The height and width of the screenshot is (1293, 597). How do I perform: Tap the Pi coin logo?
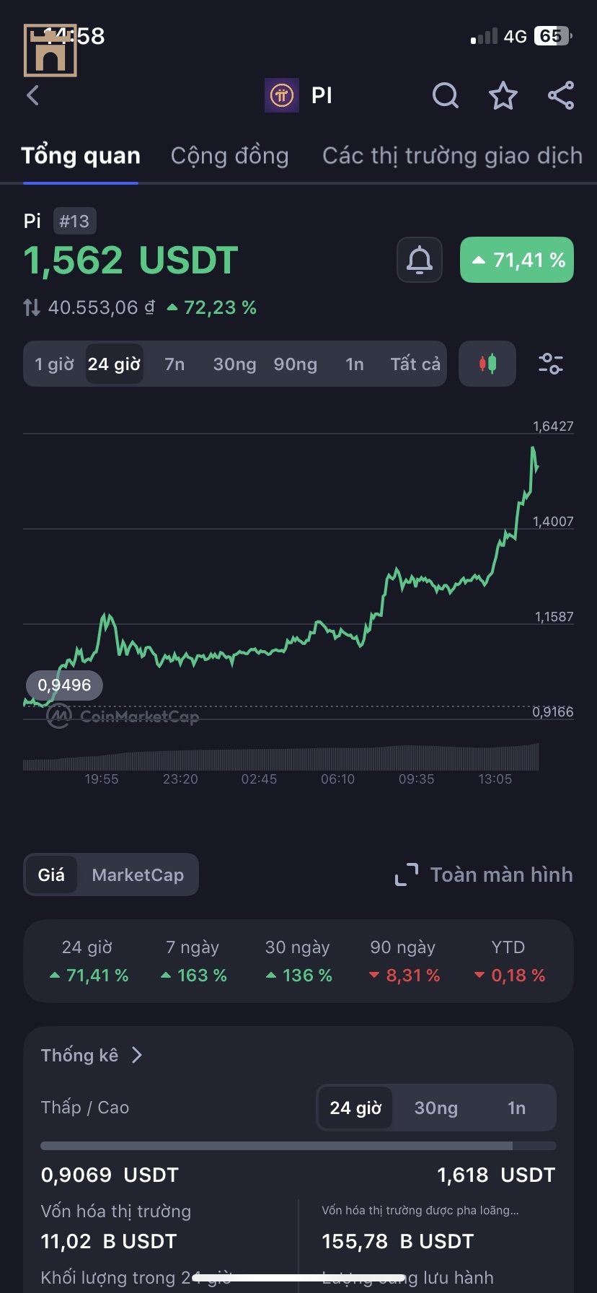click(282, 95)
